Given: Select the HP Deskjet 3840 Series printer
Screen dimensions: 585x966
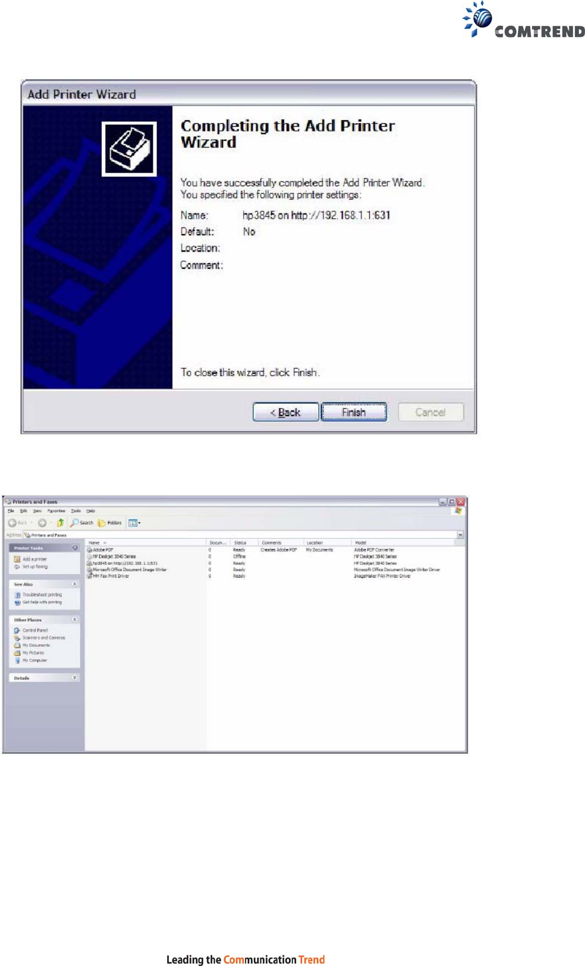Looking at the screenshot, I should coord(114,557).
